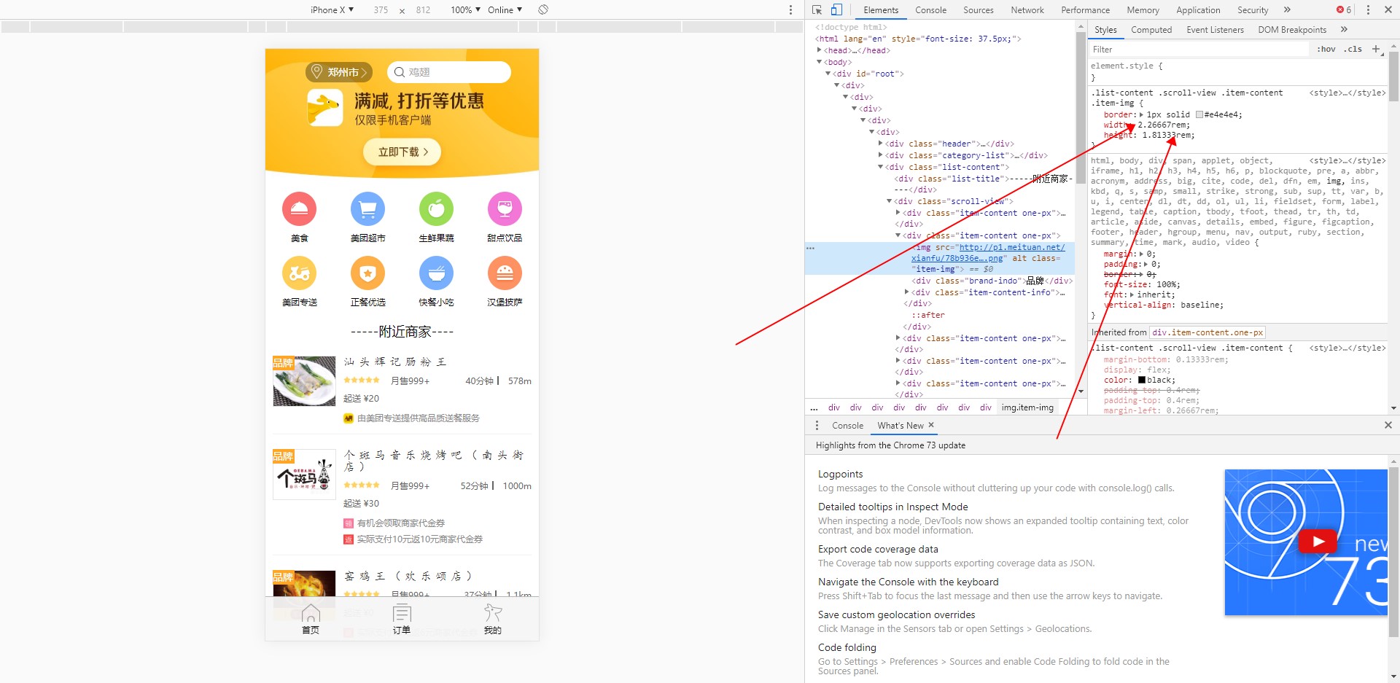The height and width of the screenshot is (683, 1400).
Task: Select the Console tab in the drawer
Action: 847,425
